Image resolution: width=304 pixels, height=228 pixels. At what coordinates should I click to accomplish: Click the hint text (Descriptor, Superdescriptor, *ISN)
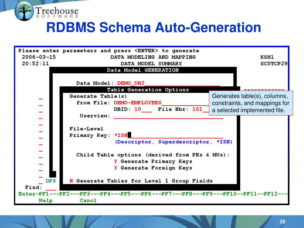173,142
